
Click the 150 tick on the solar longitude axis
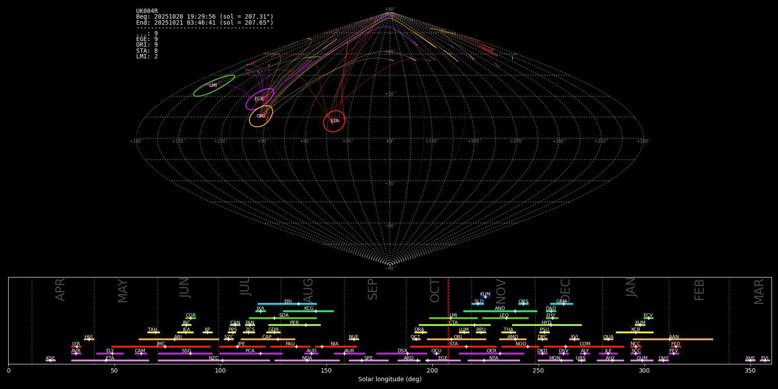pos(326,371)
